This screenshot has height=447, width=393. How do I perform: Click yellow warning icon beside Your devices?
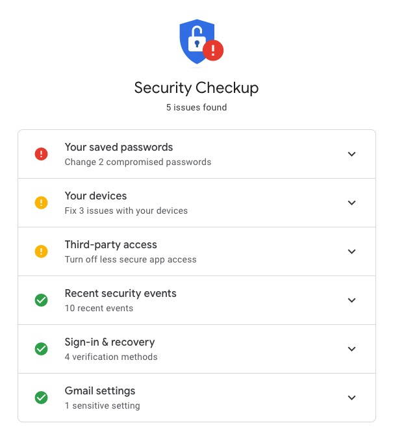coord(42,203)
